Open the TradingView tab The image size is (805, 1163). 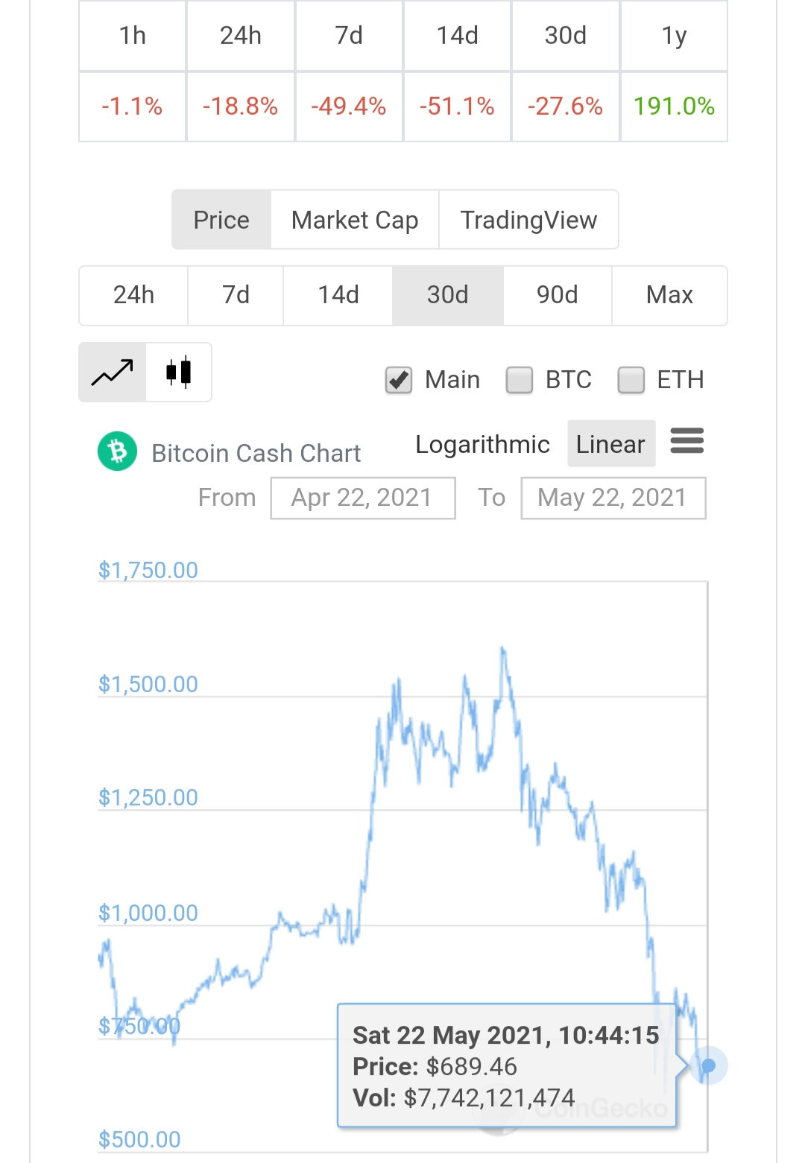[x=528, y=220]
